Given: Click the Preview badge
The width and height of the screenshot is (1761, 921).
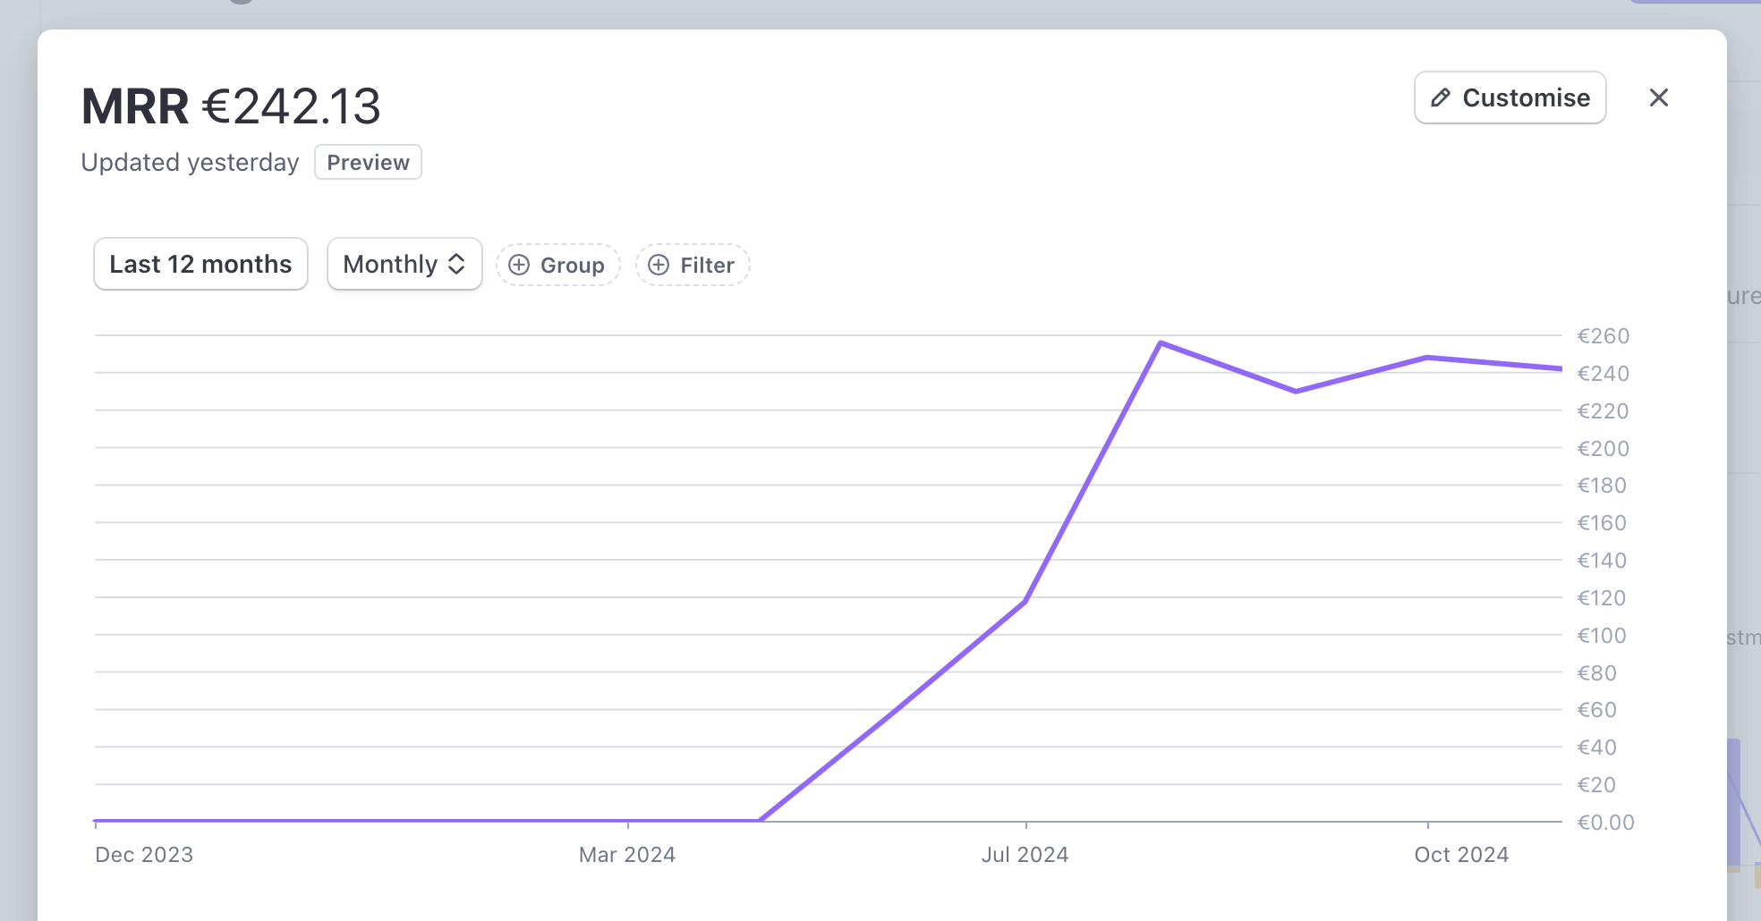Looking at the screenshot, I should pos(368,162).
